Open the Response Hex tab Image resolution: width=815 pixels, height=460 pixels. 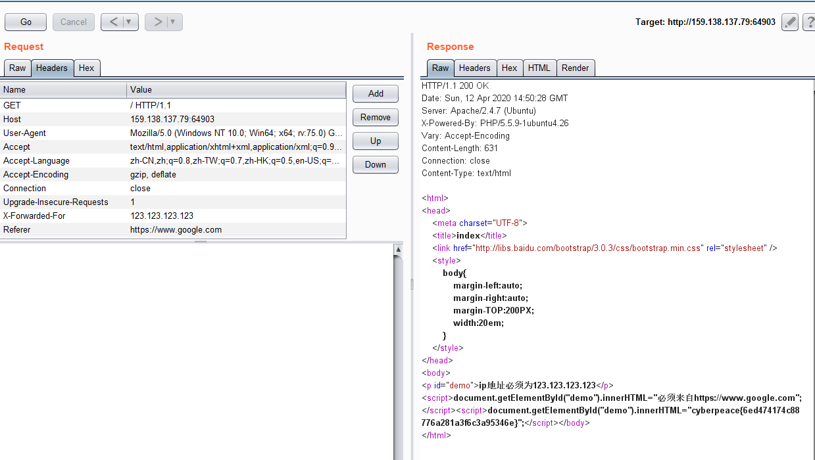(510, 68)
